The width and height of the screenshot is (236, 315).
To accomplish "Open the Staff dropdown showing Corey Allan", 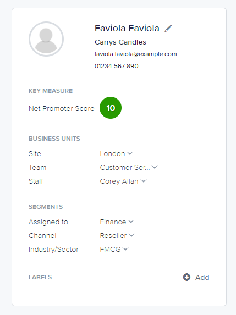I will pyautogui.click(x=123, y=181).
